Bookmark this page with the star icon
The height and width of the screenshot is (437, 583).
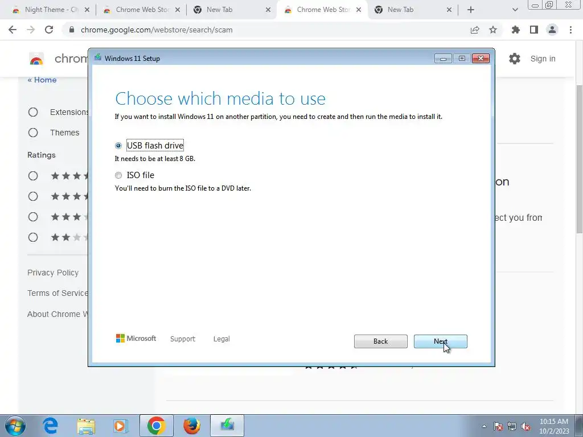pos(493,30)
